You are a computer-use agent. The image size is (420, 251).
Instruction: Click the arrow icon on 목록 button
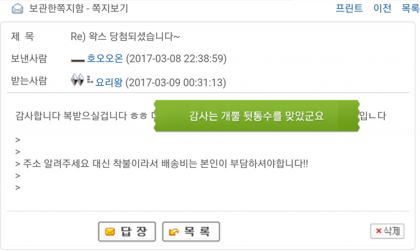coord(174,232)
